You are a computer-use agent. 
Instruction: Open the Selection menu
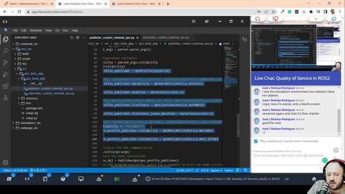(x=36, y=30)
